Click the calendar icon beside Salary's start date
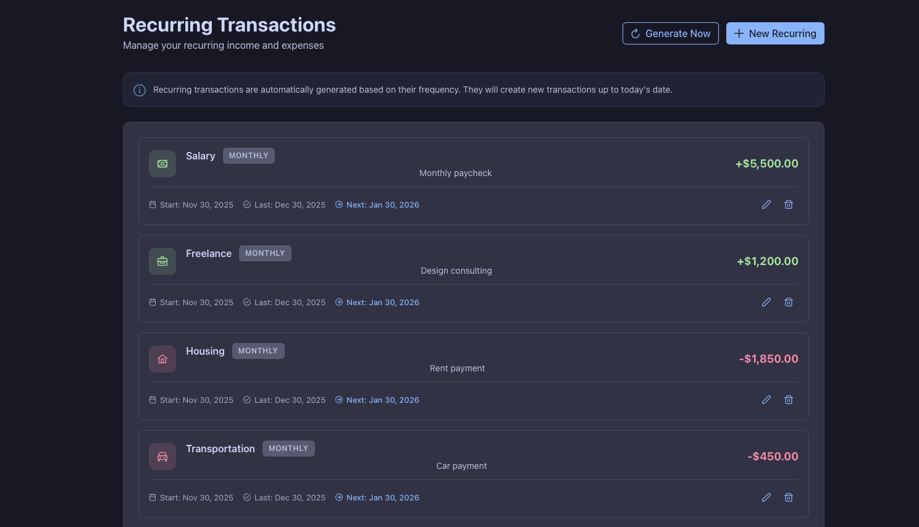The height and width of the screenshot is (527, 919). click(x=152, y=204)
